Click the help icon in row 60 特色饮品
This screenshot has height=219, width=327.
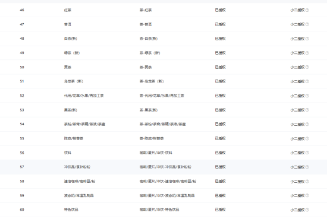click(x=307, y=210)
